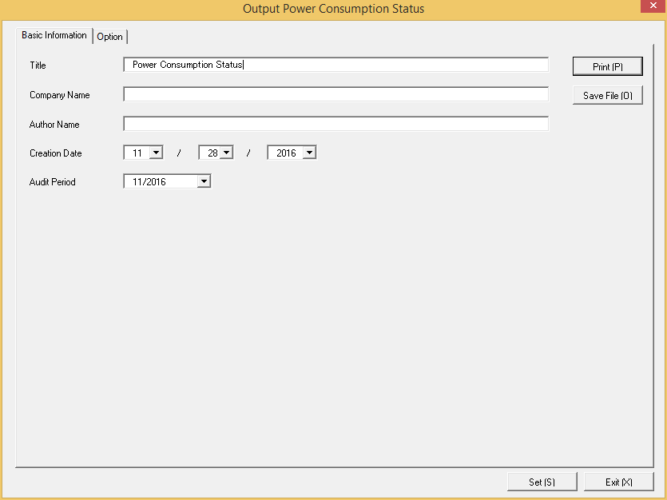This screenshot has height=500, width=667.
Task: Click the Creation Date label
Action: click(56, 153)
